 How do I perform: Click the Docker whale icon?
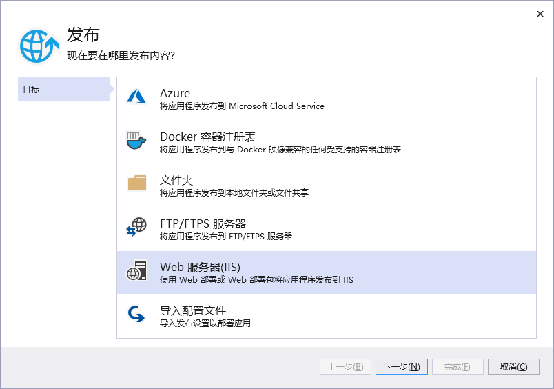point(136,140)
